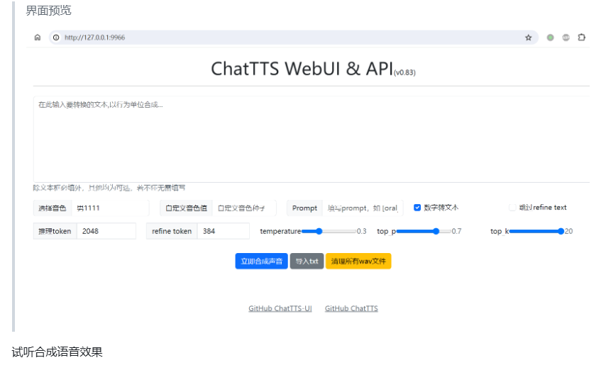Image resolution: width=606 pixels, height=370 pixels.
Task: Enable the 跳过 refine text checkbox
Action: [x=512, y=208]
